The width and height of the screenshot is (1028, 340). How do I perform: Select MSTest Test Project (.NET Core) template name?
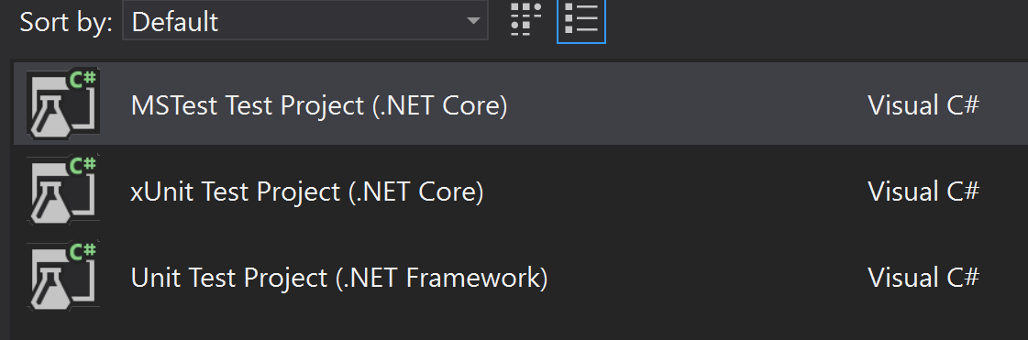click(318, 105)
